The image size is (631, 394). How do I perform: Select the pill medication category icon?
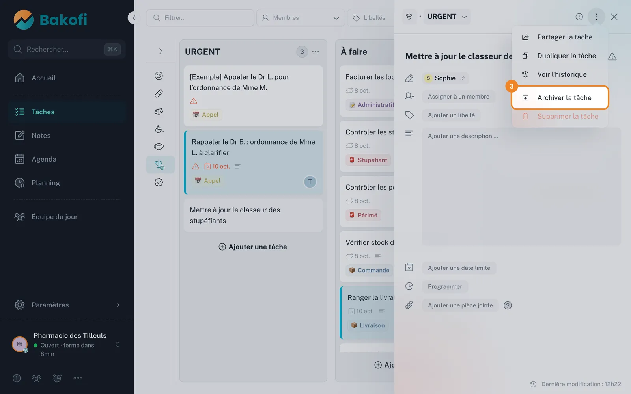coord(159,93)
